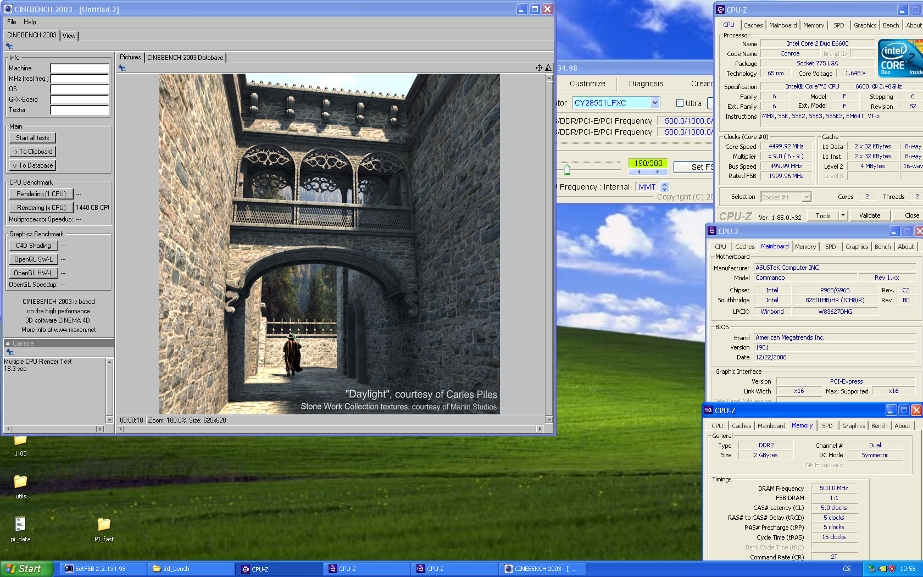Viewport: 923px width, 577px height.
Task: Click the red security shield tray icon
Action: [892, 569]
